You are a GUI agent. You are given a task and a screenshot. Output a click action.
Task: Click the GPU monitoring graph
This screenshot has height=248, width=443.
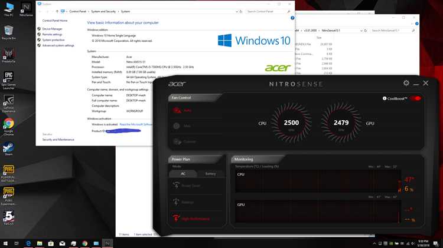coord(318,211)
